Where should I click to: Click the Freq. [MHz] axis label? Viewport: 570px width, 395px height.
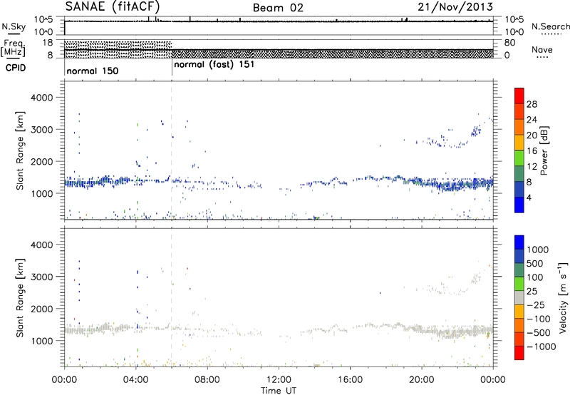click(14, 48)
